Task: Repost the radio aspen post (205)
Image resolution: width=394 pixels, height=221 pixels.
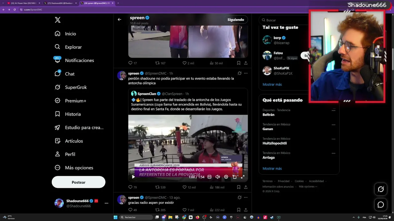Action: 160,210
